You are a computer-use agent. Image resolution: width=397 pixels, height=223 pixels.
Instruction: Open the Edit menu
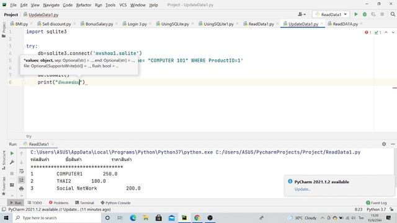[x=24, y=5]
